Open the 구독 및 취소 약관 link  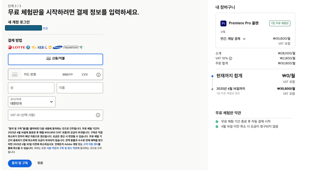68,148
